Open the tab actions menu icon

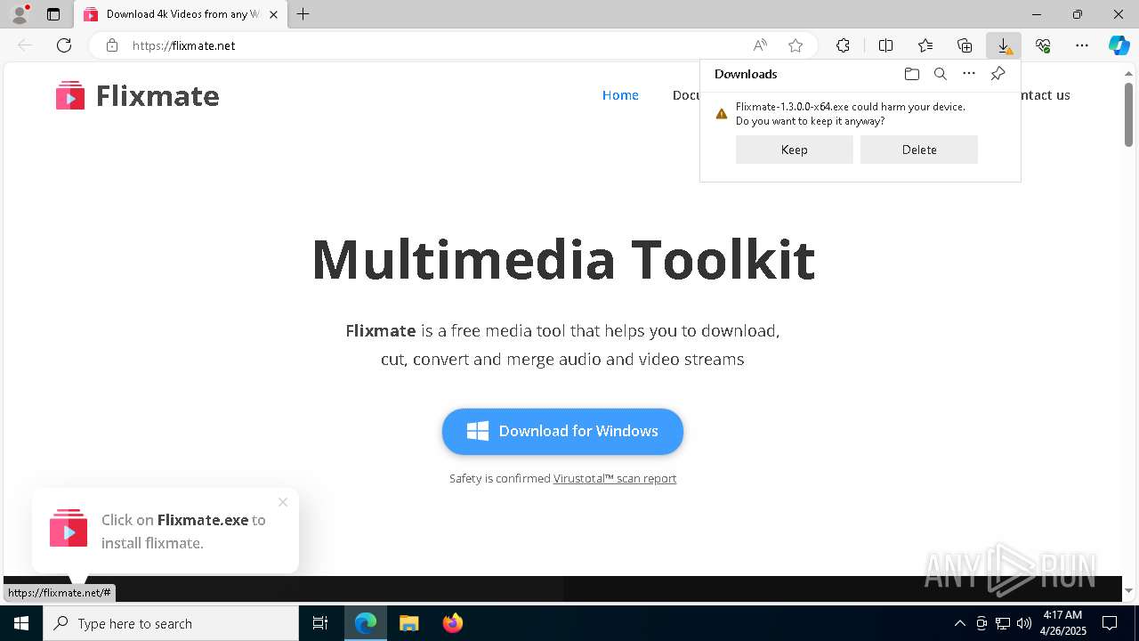point(53,14)
